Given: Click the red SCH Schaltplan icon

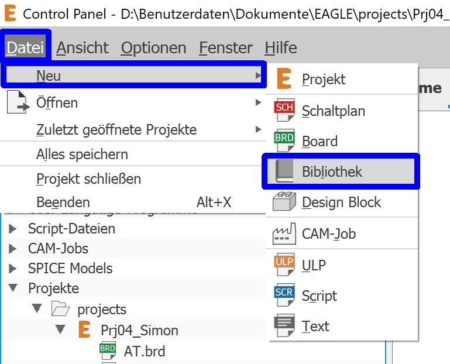Looking at the screenshot, I should [x=284, y=111].
